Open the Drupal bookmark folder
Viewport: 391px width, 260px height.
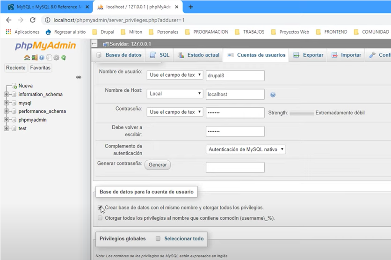(103, 32)
